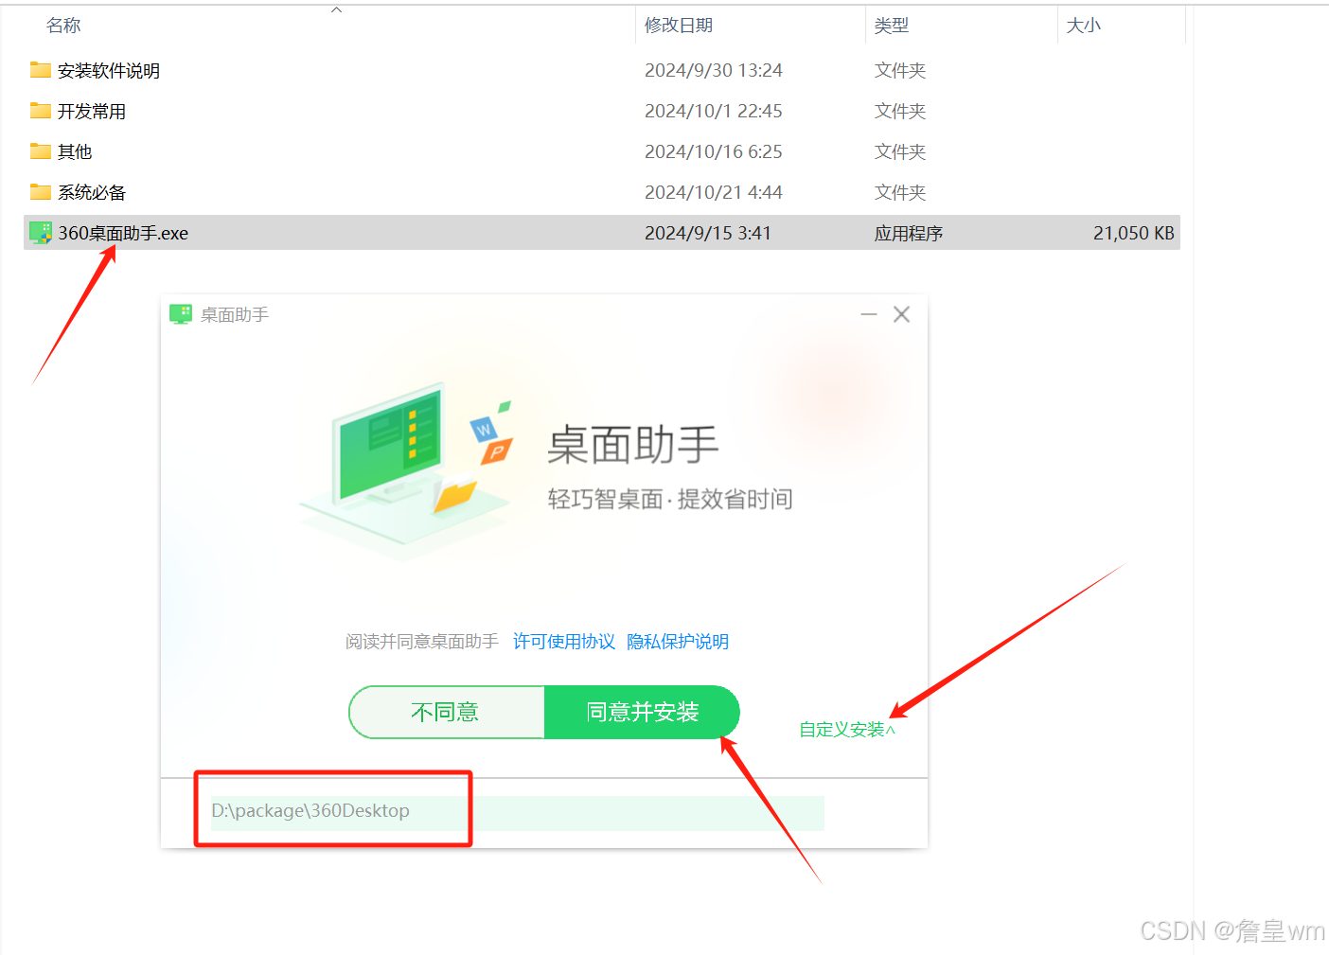Click the 开发常用 folder icon
Viewport: 1329px width, 955px height.
tap(40, 111)
